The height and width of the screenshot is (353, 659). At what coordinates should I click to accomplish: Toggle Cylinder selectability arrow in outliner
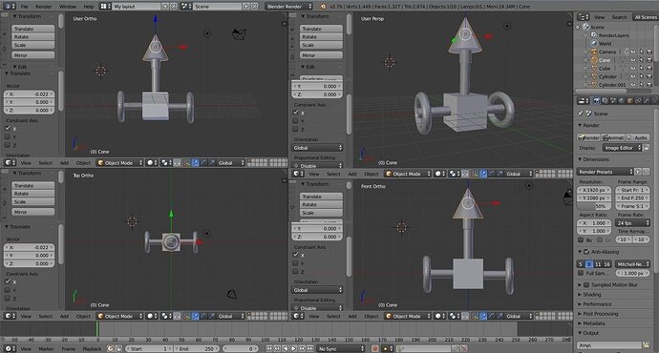click(x=642, y=76)
